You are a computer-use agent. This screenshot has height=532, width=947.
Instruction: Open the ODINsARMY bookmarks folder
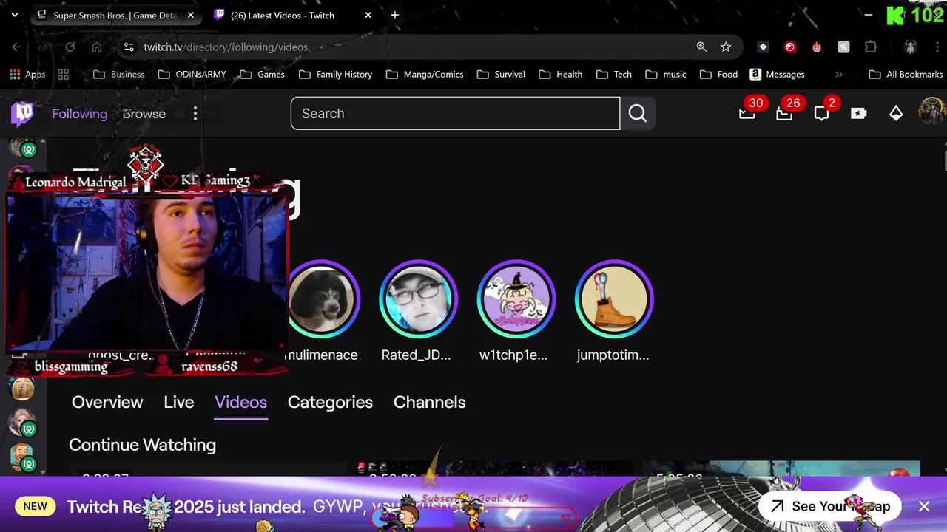pos(192,74)
